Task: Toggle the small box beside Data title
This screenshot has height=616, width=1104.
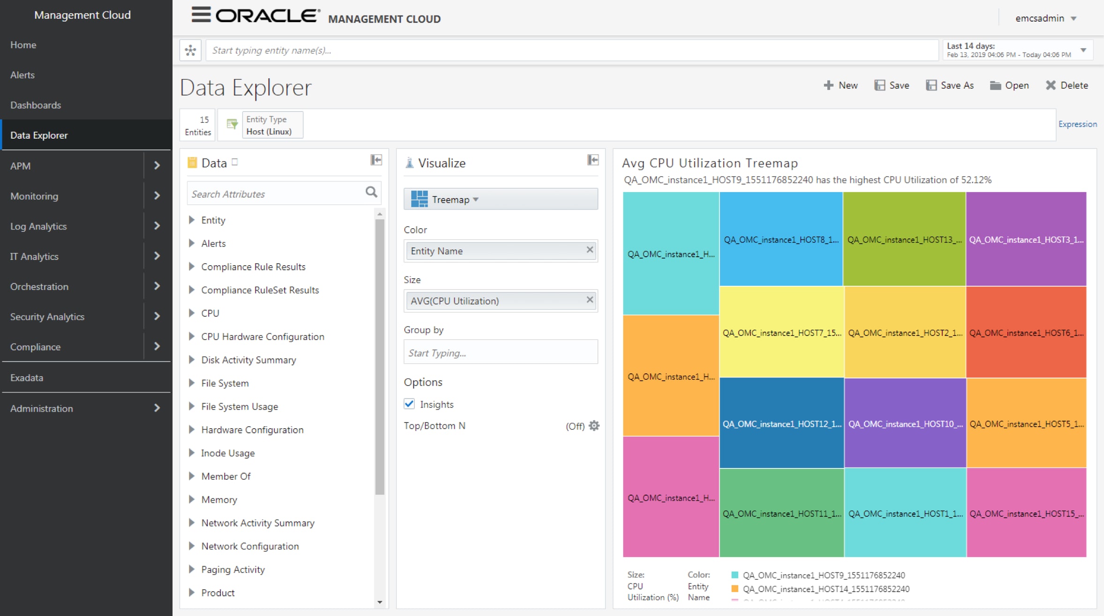Action: click(x=235, y=162)
